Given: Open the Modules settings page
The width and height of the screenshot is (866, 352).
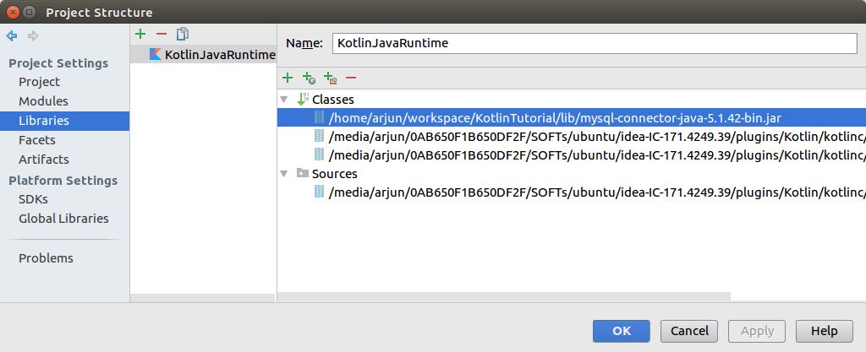Looking at the screenshot, I should pyautogui.click(x=44, y=101).
